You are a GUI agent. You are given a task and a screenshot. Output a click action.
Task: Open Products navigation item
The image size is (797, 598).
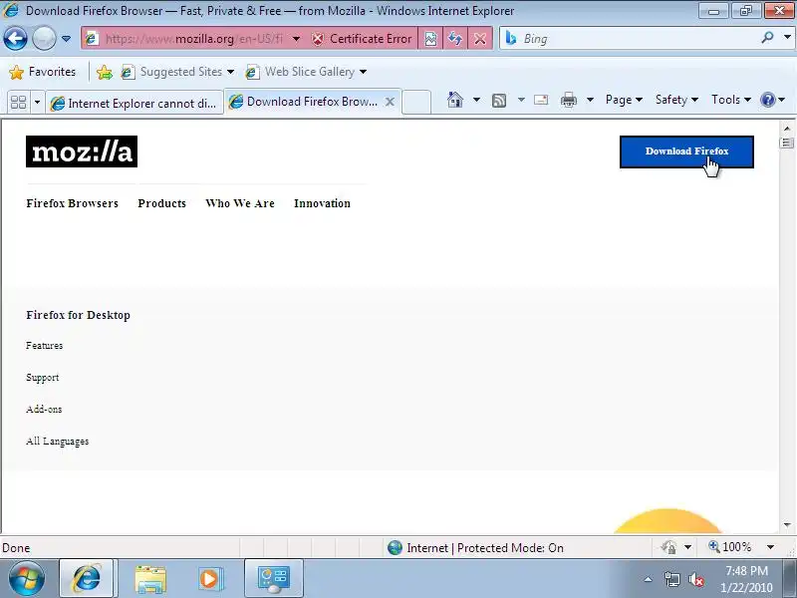pos(161,203)
